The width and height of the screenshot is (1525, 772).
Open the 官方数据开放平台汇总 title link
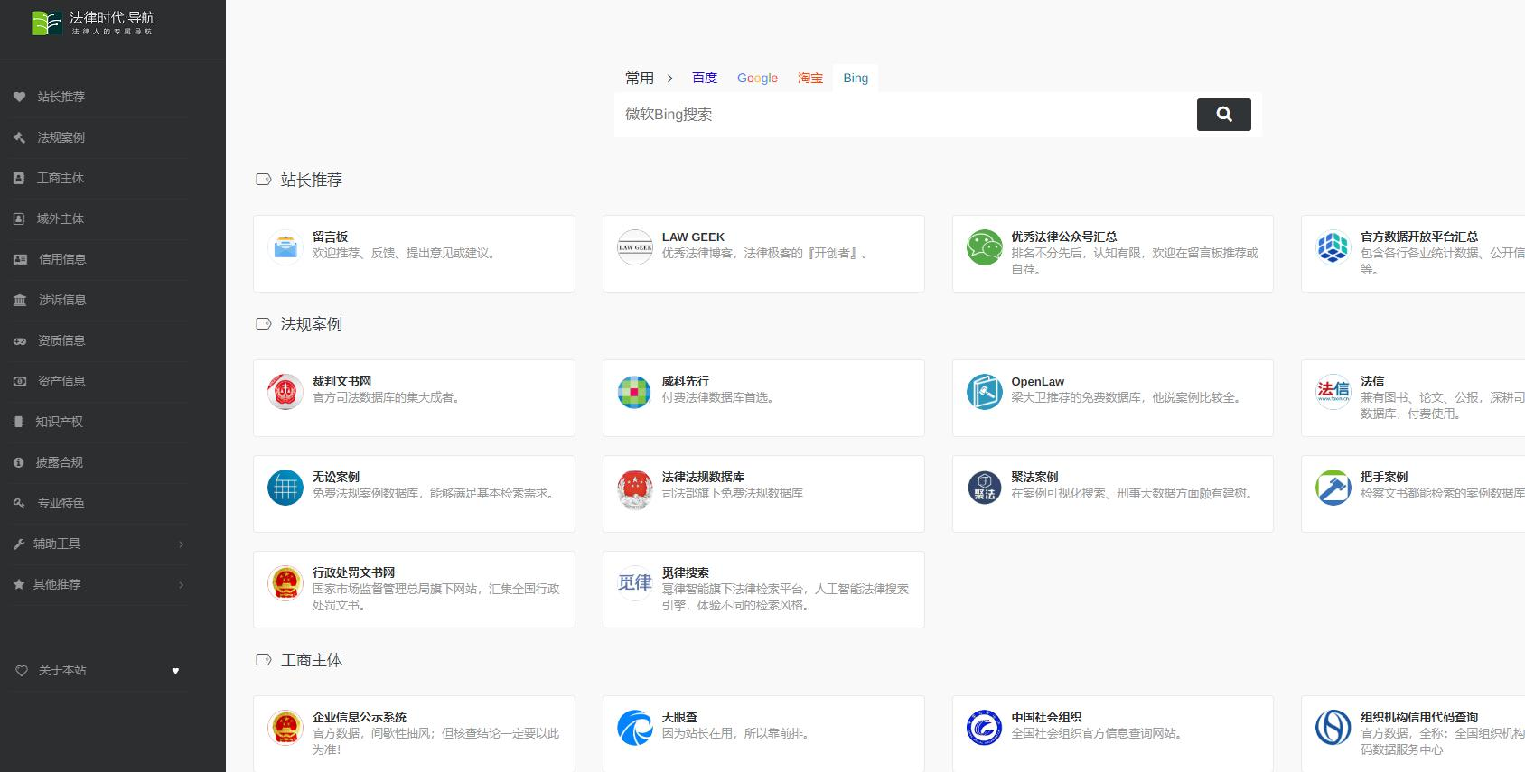1419,237
